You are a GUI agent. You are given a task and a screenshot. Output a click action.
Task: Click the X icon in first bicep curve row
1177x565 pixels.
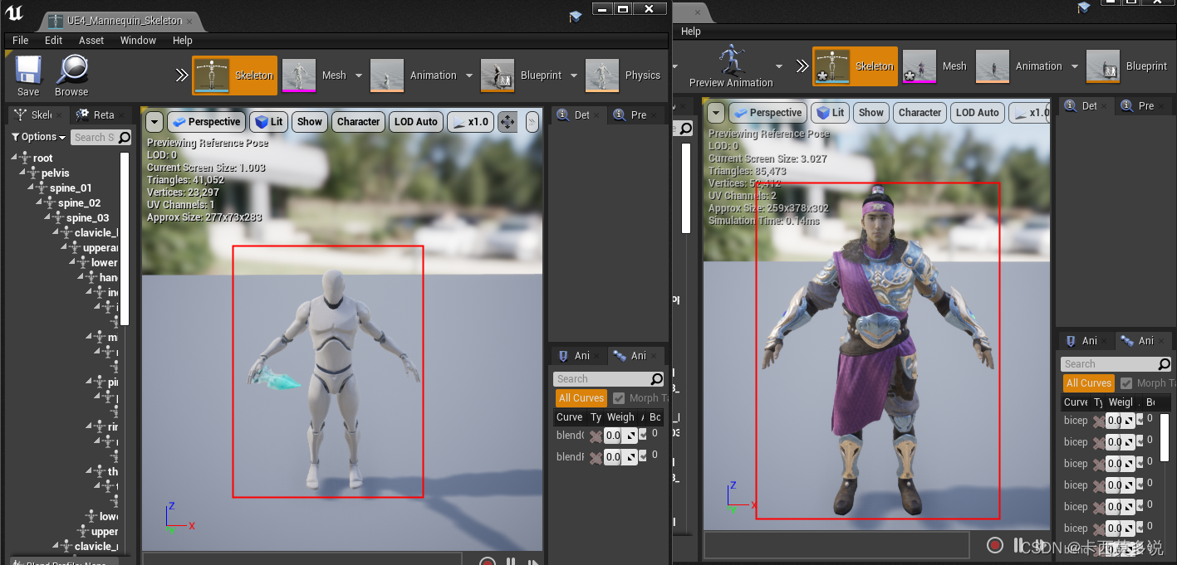pyautogui.click(x=1099, y=421)
